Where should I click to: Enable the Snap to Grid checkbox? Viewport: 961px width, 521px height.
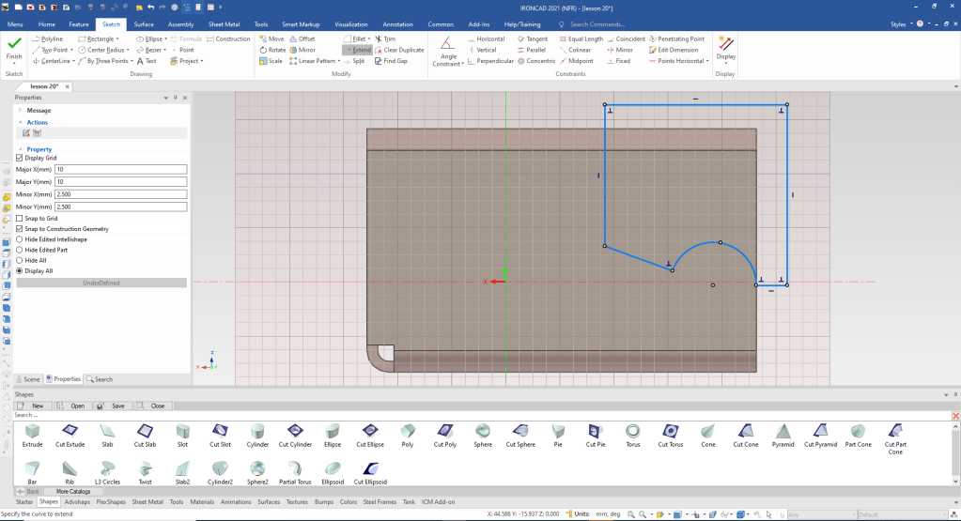[x=20, y=218]
